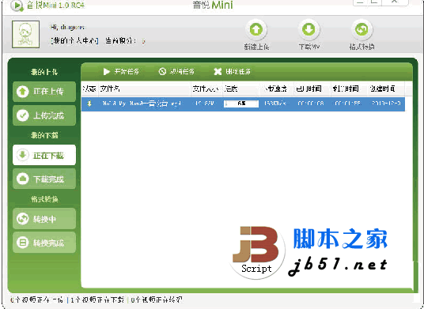Show the 下载完成 list

(44, 179)
